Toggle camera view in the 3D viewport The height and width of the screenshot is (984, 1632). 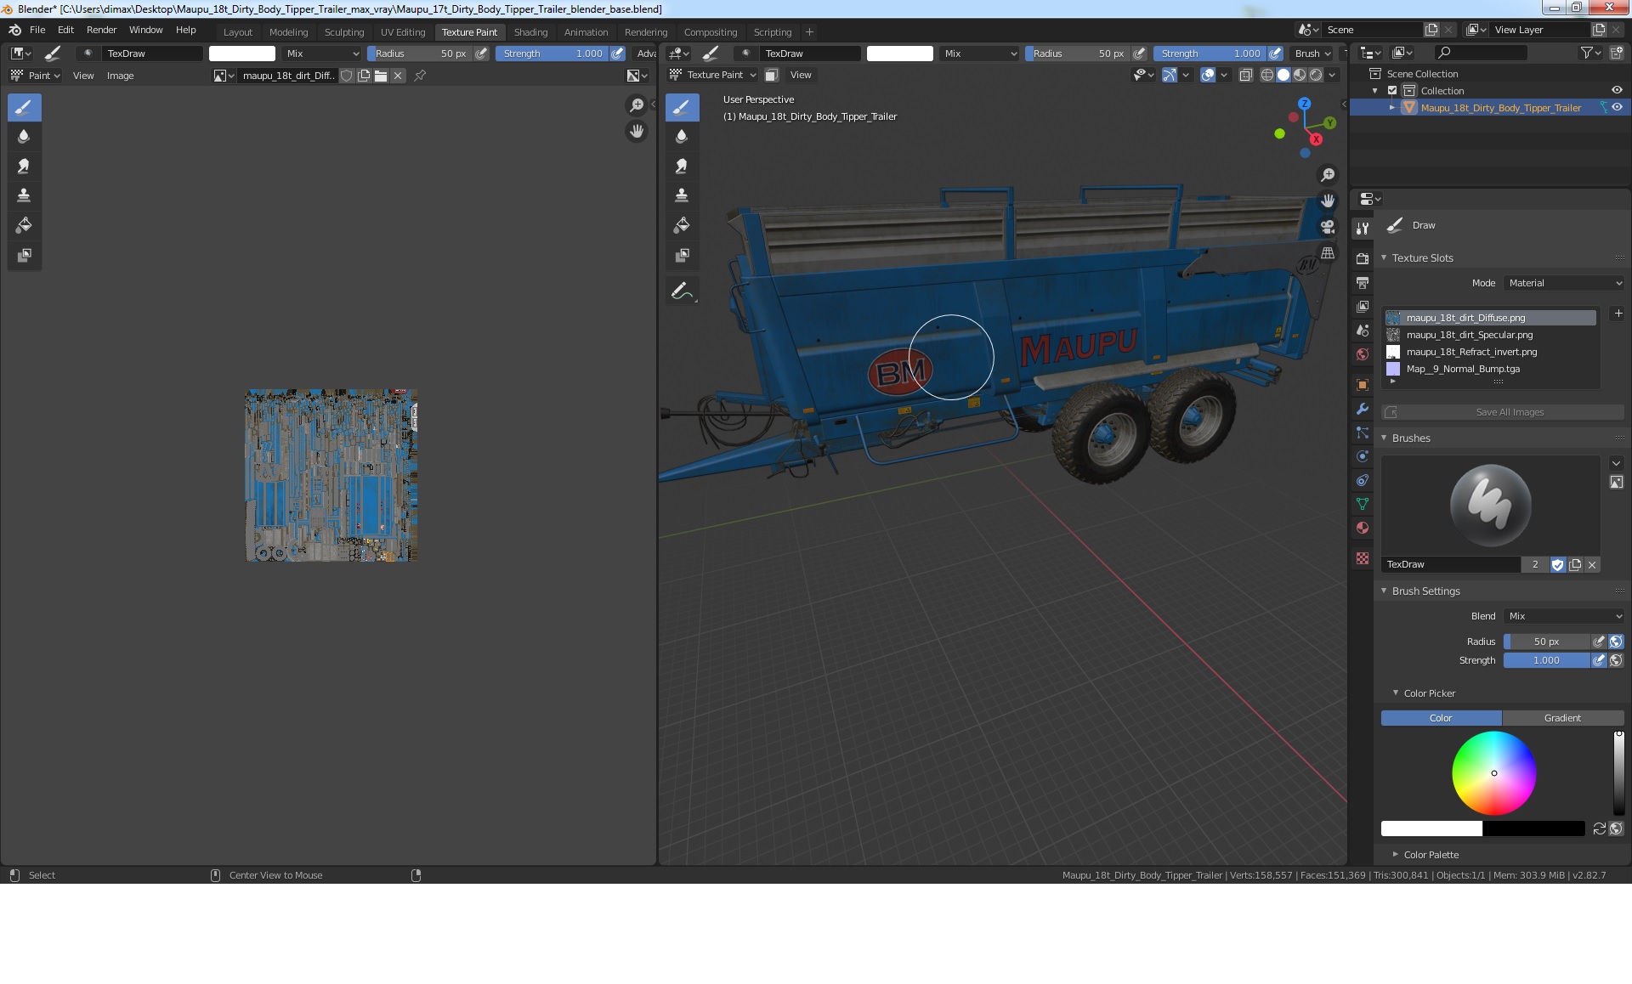tap(1327, 227)
